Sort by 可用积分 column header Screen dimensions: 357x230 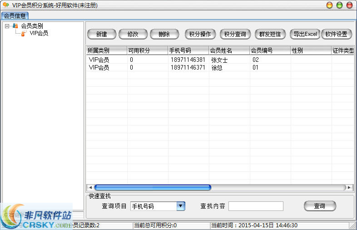pyautogui.click(x=148, y=50)
